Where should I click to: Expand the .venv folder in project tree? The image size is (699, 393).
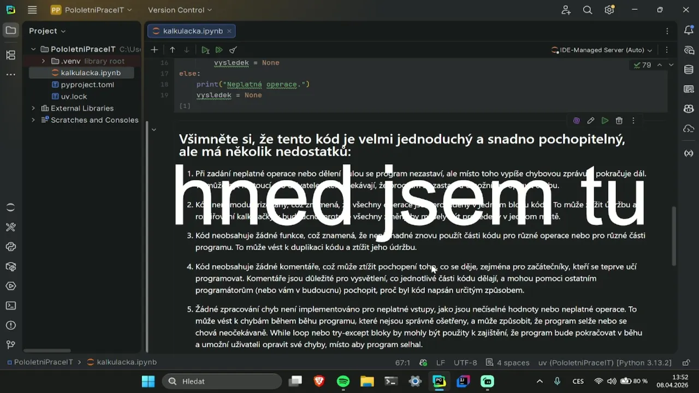43,61
